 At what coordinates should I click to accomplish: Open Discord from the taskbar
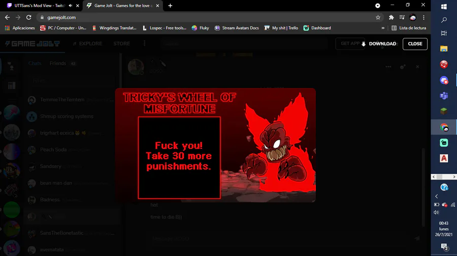(444, 80)
